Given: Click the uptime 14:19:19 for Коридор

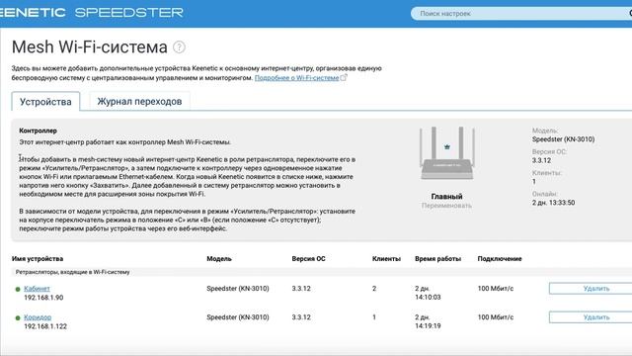Looking at the screenshot, I should (x=428, y=326).
